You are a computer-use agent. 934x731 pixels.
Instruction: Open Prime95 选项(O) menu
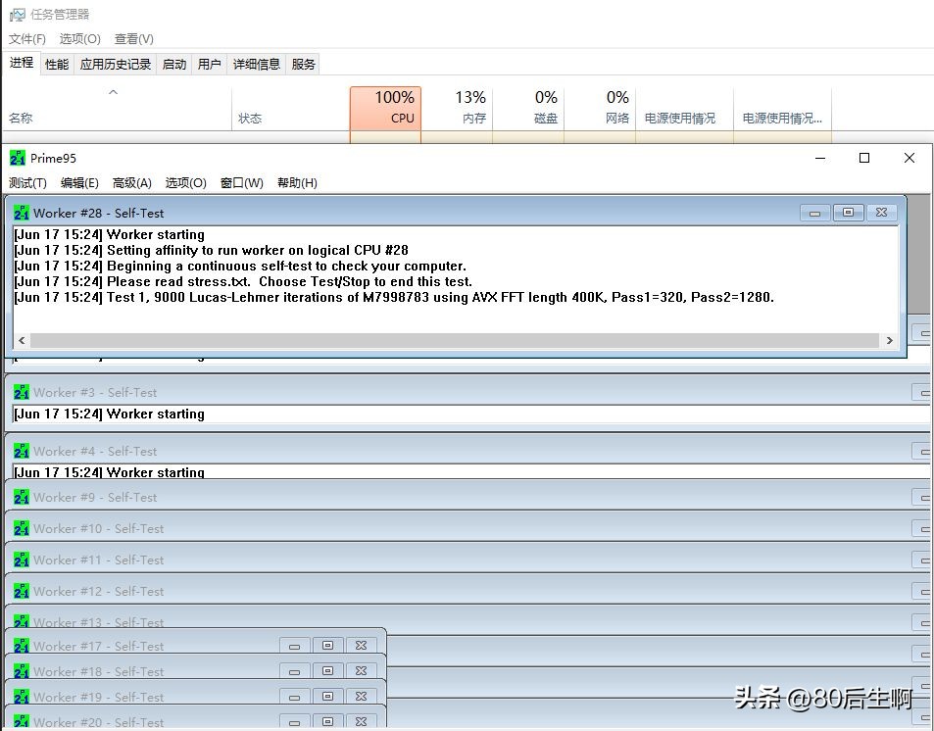click(x=185, y=183)
